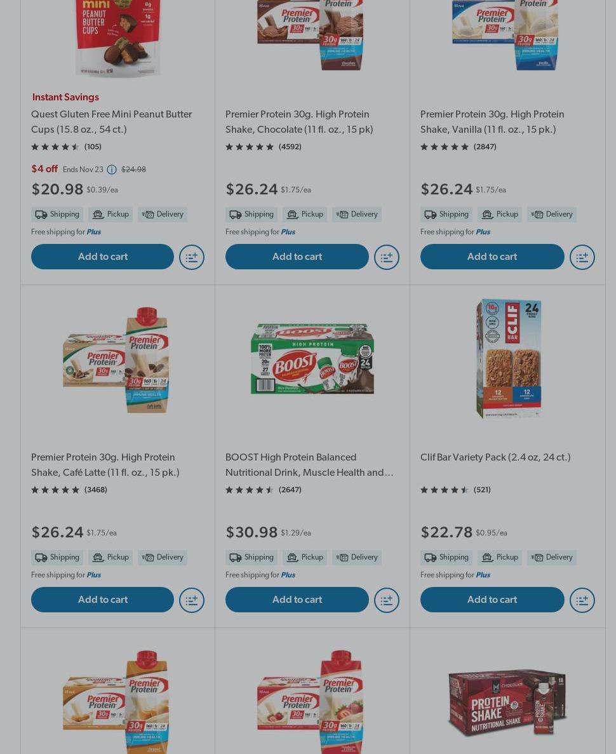Add Premier Protein Chocolate shake to cart
The height and width of the screenshot is (754, 616).
pos(297,257)
